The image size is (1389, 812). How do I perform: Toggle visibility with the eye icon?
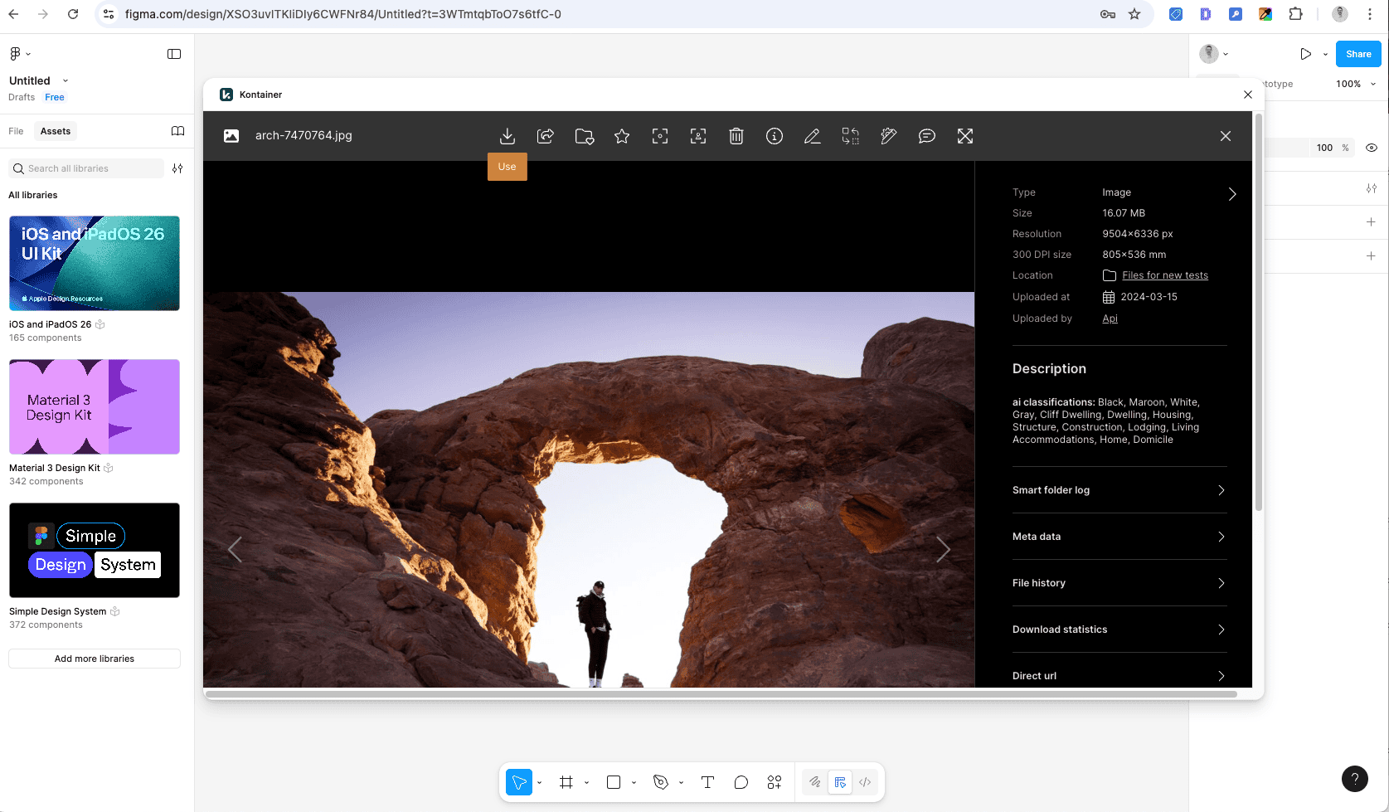pyautogui.click(x=1371, y=147)
